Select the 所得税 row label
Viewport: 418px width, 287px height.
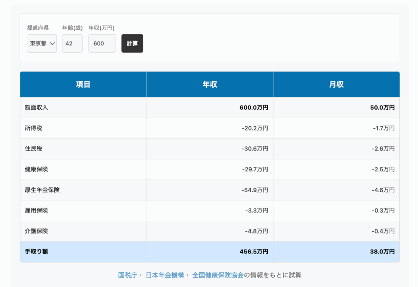[33, 128]
